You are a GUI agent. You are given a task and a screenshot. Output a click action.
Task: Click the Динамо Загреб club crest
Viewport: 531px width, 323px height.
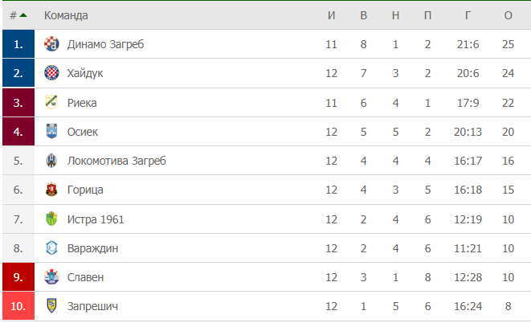point(51,44)
